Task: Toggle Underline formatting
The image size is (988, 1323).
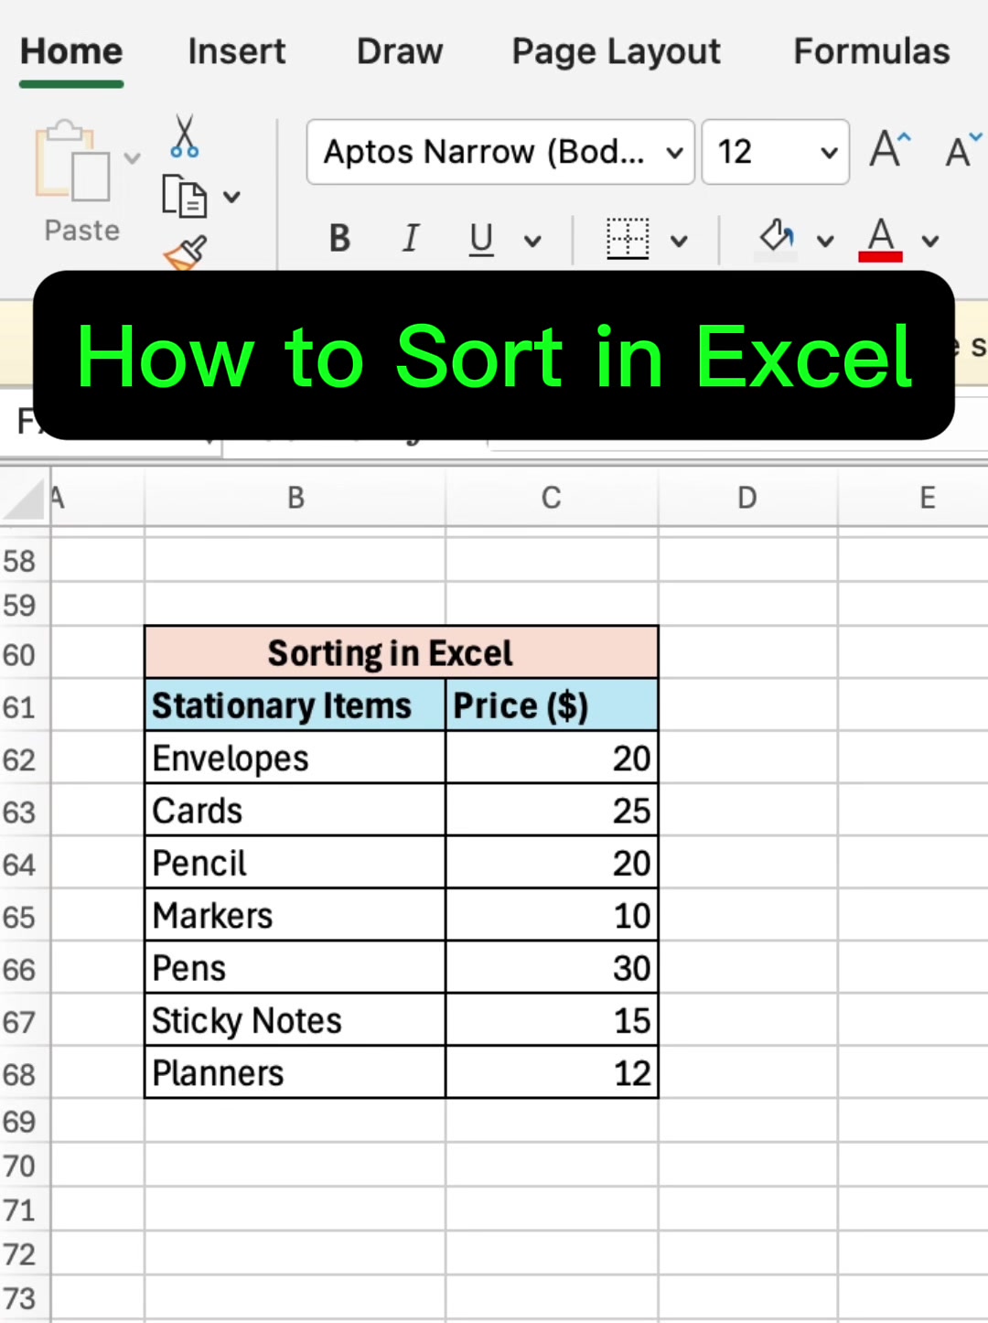Action: (481, 240)
